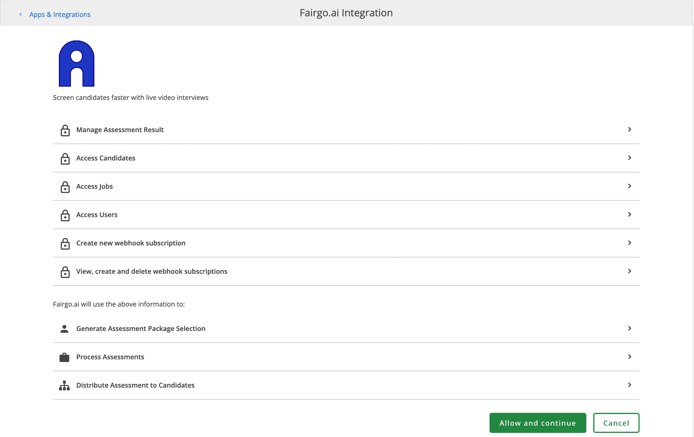Expand Manage Assessment Result chevron

click(x=629, y=130)
